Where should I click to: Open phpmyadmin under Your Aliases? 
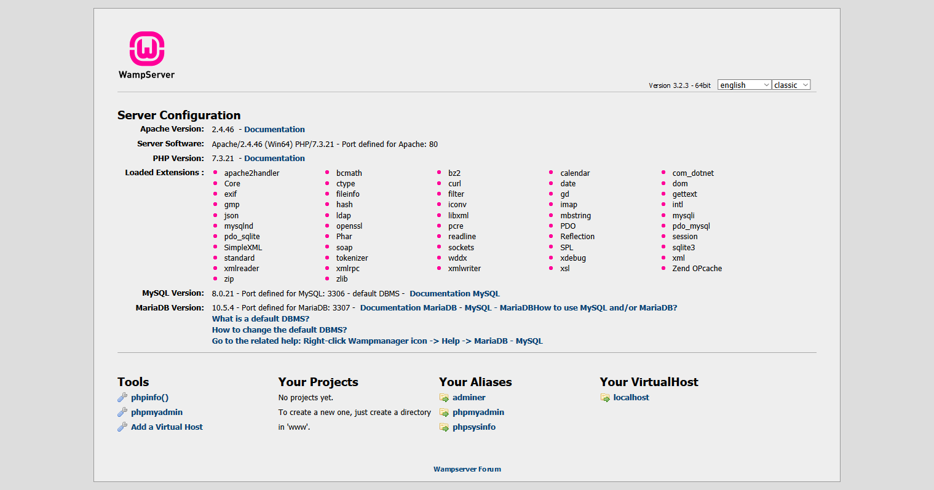pos(478,413)
